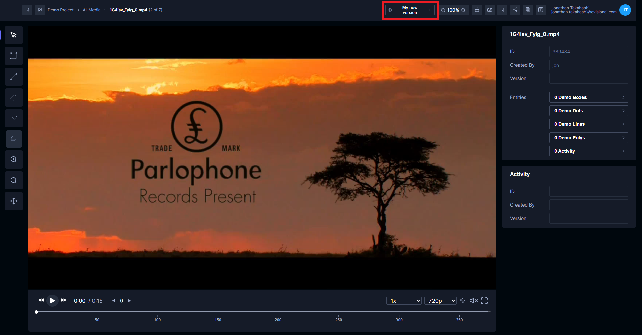Click the duplicate annotations tool
The width and height of the screenshot is (642, 335).
[14, 139]
